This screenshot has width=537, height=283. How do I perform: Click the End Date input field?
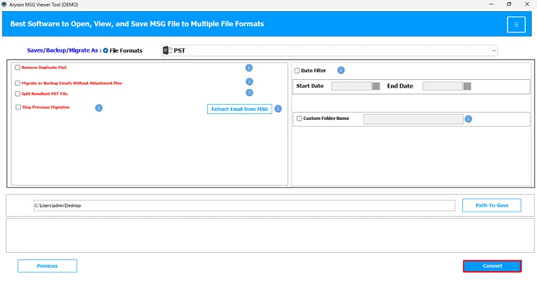[443, 86]
